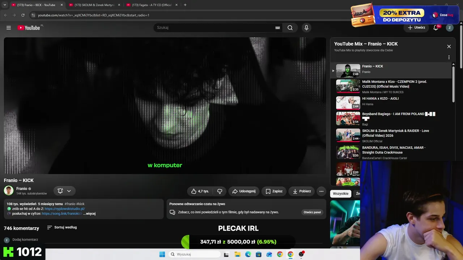The height and width of the screenshot is (260, 463).
Task: Open the Outlook icon on the taskbar
Action: pyautogui.click(x=269, y=254)
